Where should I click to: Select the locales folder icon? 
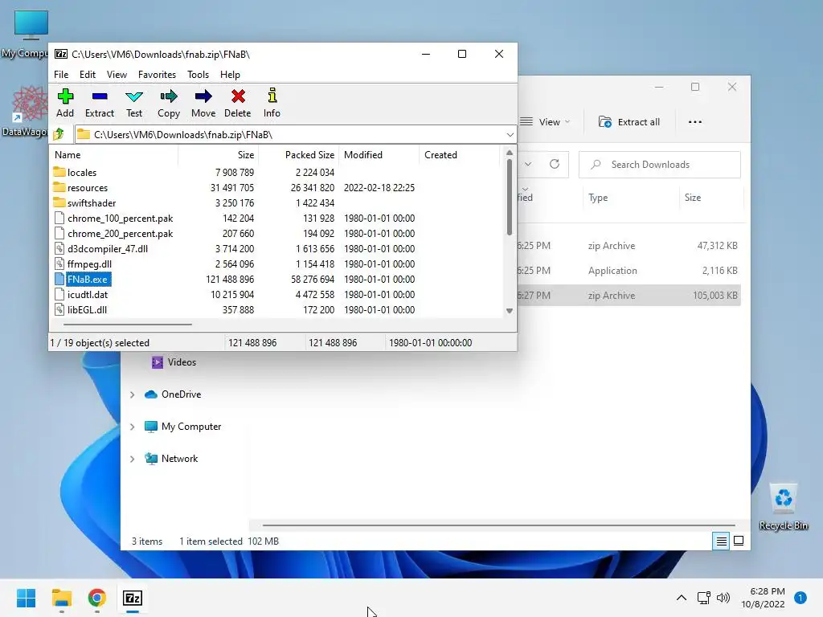(59, 172)
